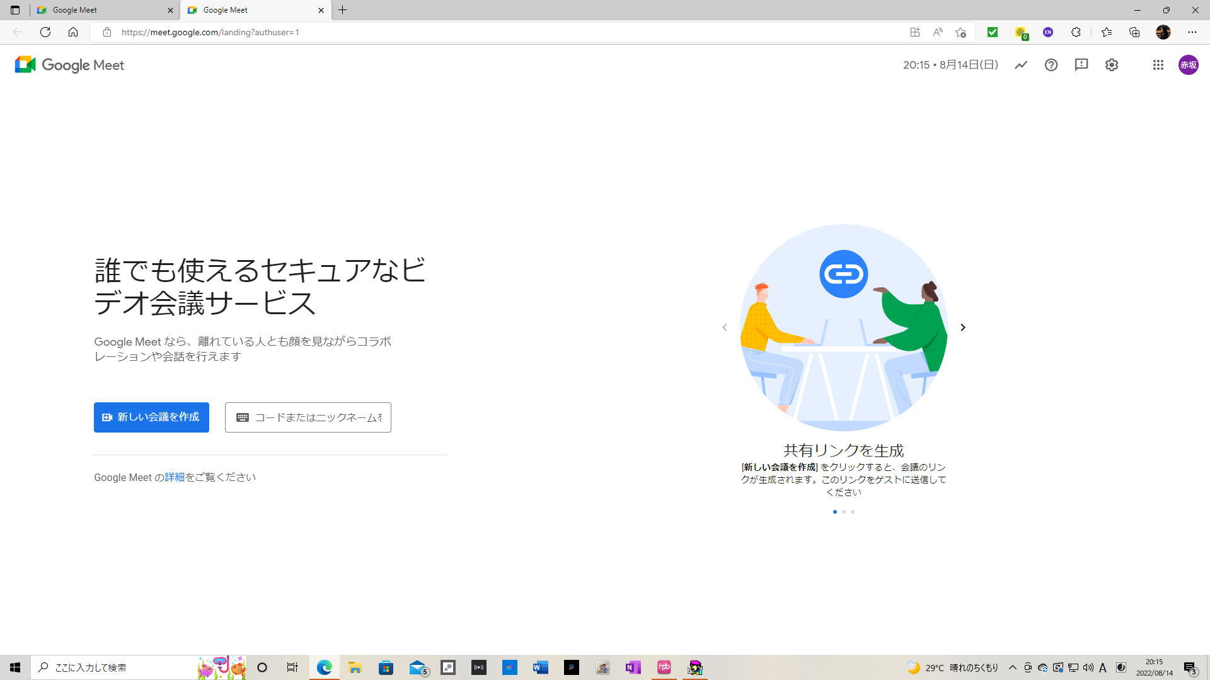Click the IME input mode A indicator
This screenshot has height=680, width=1210.
coord(1103,667)
